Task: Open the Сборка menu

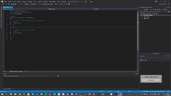Action: (24, 2)
